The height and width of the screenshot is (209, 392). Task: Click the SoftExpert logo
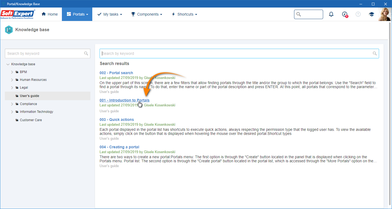point(17,14)
